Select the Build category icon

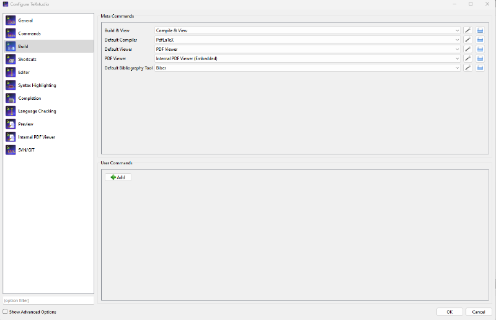point(11,47)
